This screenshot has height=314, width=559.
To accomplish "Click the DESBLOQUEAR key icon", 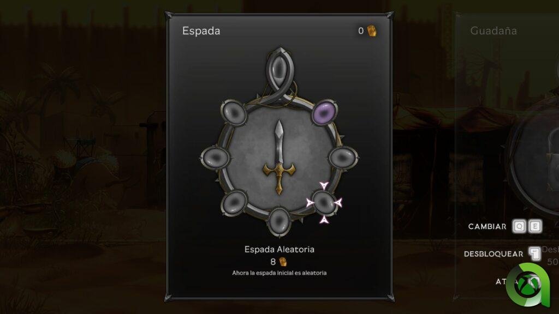I will [x=534, y=254].
